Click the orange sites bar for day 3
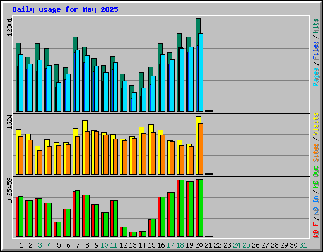 [x=40, y=162]
